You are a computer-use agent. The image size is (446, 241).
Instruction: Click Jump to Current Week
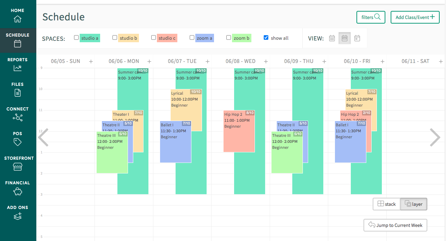[x=395, y=225]
